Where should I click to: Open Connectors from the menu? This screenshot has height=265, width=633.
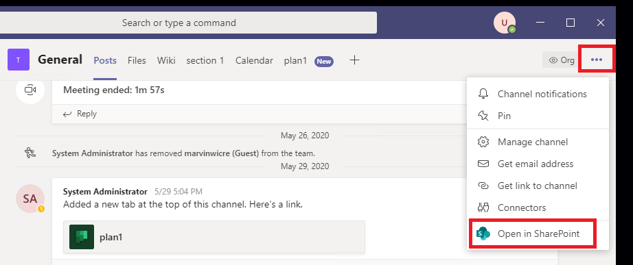pyautogui.click(x=538, y=207)
